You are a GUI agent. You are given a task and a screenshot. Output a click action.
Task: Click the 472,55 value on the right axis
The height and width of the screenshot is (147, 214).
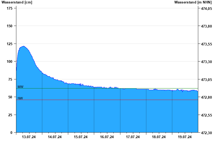click(207, 115)
